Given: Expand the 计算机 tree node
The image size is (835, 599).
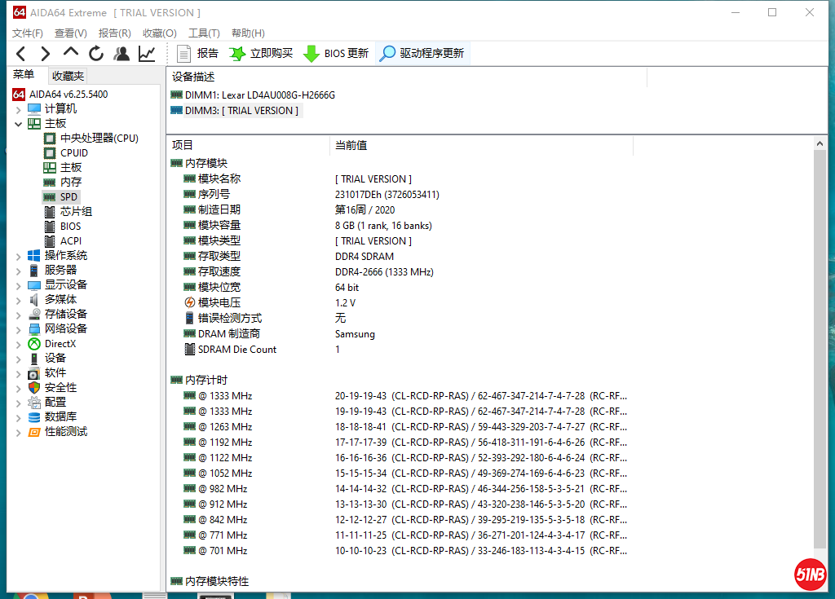Looking at the screenshot, I should pyautogui.click(x=19, y=109).
